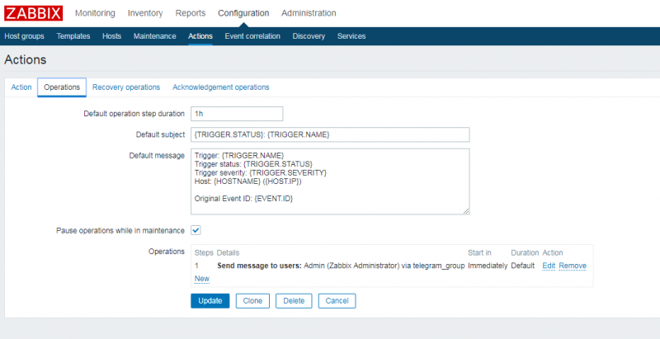Click the Update button
660x339 pixels.
click(x=210, y=300)
